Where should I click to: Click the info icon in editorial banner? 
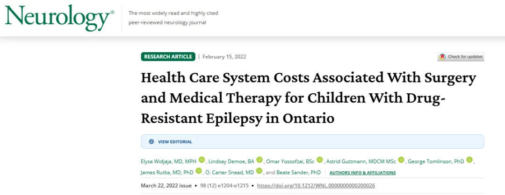(151, 142)
